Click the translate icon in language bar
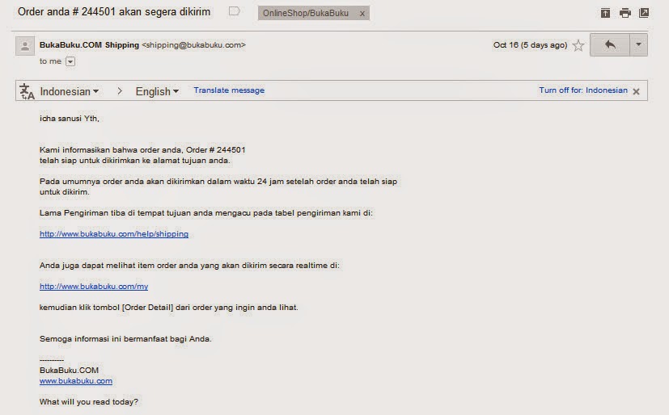Screen dimensions: 669x415 [27, 91]
